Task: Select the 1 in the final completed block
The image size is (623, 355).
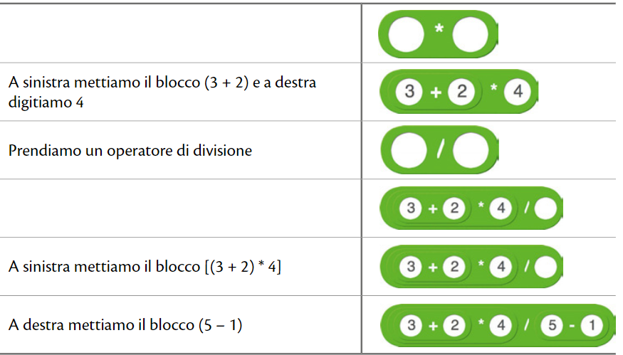Action: coord(592,326)
